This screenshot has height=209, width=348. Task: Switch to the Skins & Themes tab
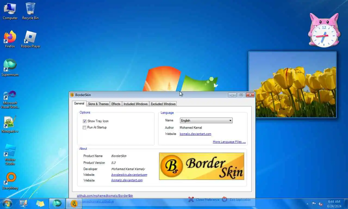(98, 104)
